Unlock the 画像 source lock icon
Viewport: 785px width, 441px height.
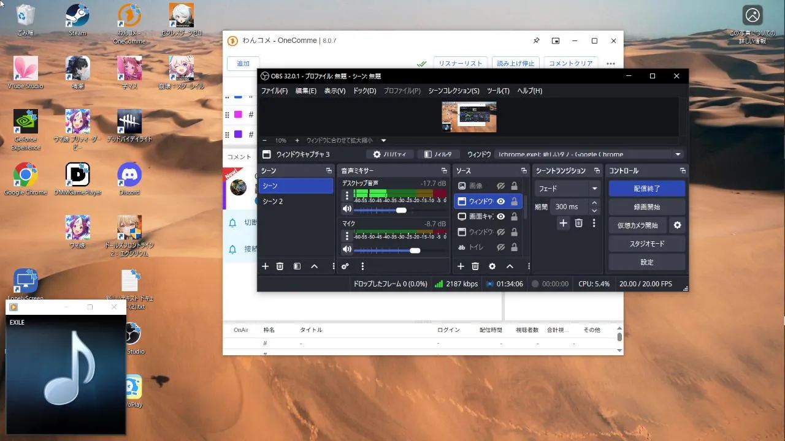coord(514,186)
